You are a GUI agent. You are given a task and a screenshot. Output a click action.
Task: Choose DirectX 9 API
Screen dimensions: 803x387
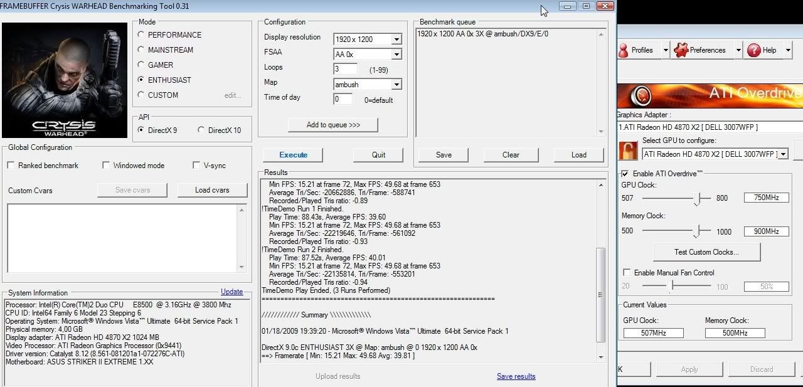[x=141, y=130]
